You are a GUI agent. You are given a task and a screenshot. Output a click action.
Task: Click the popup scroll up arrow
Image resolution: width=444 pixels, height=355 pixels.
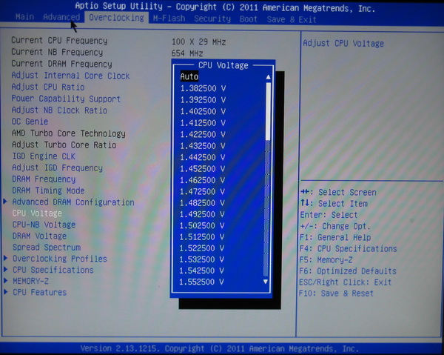click(268, 77)
